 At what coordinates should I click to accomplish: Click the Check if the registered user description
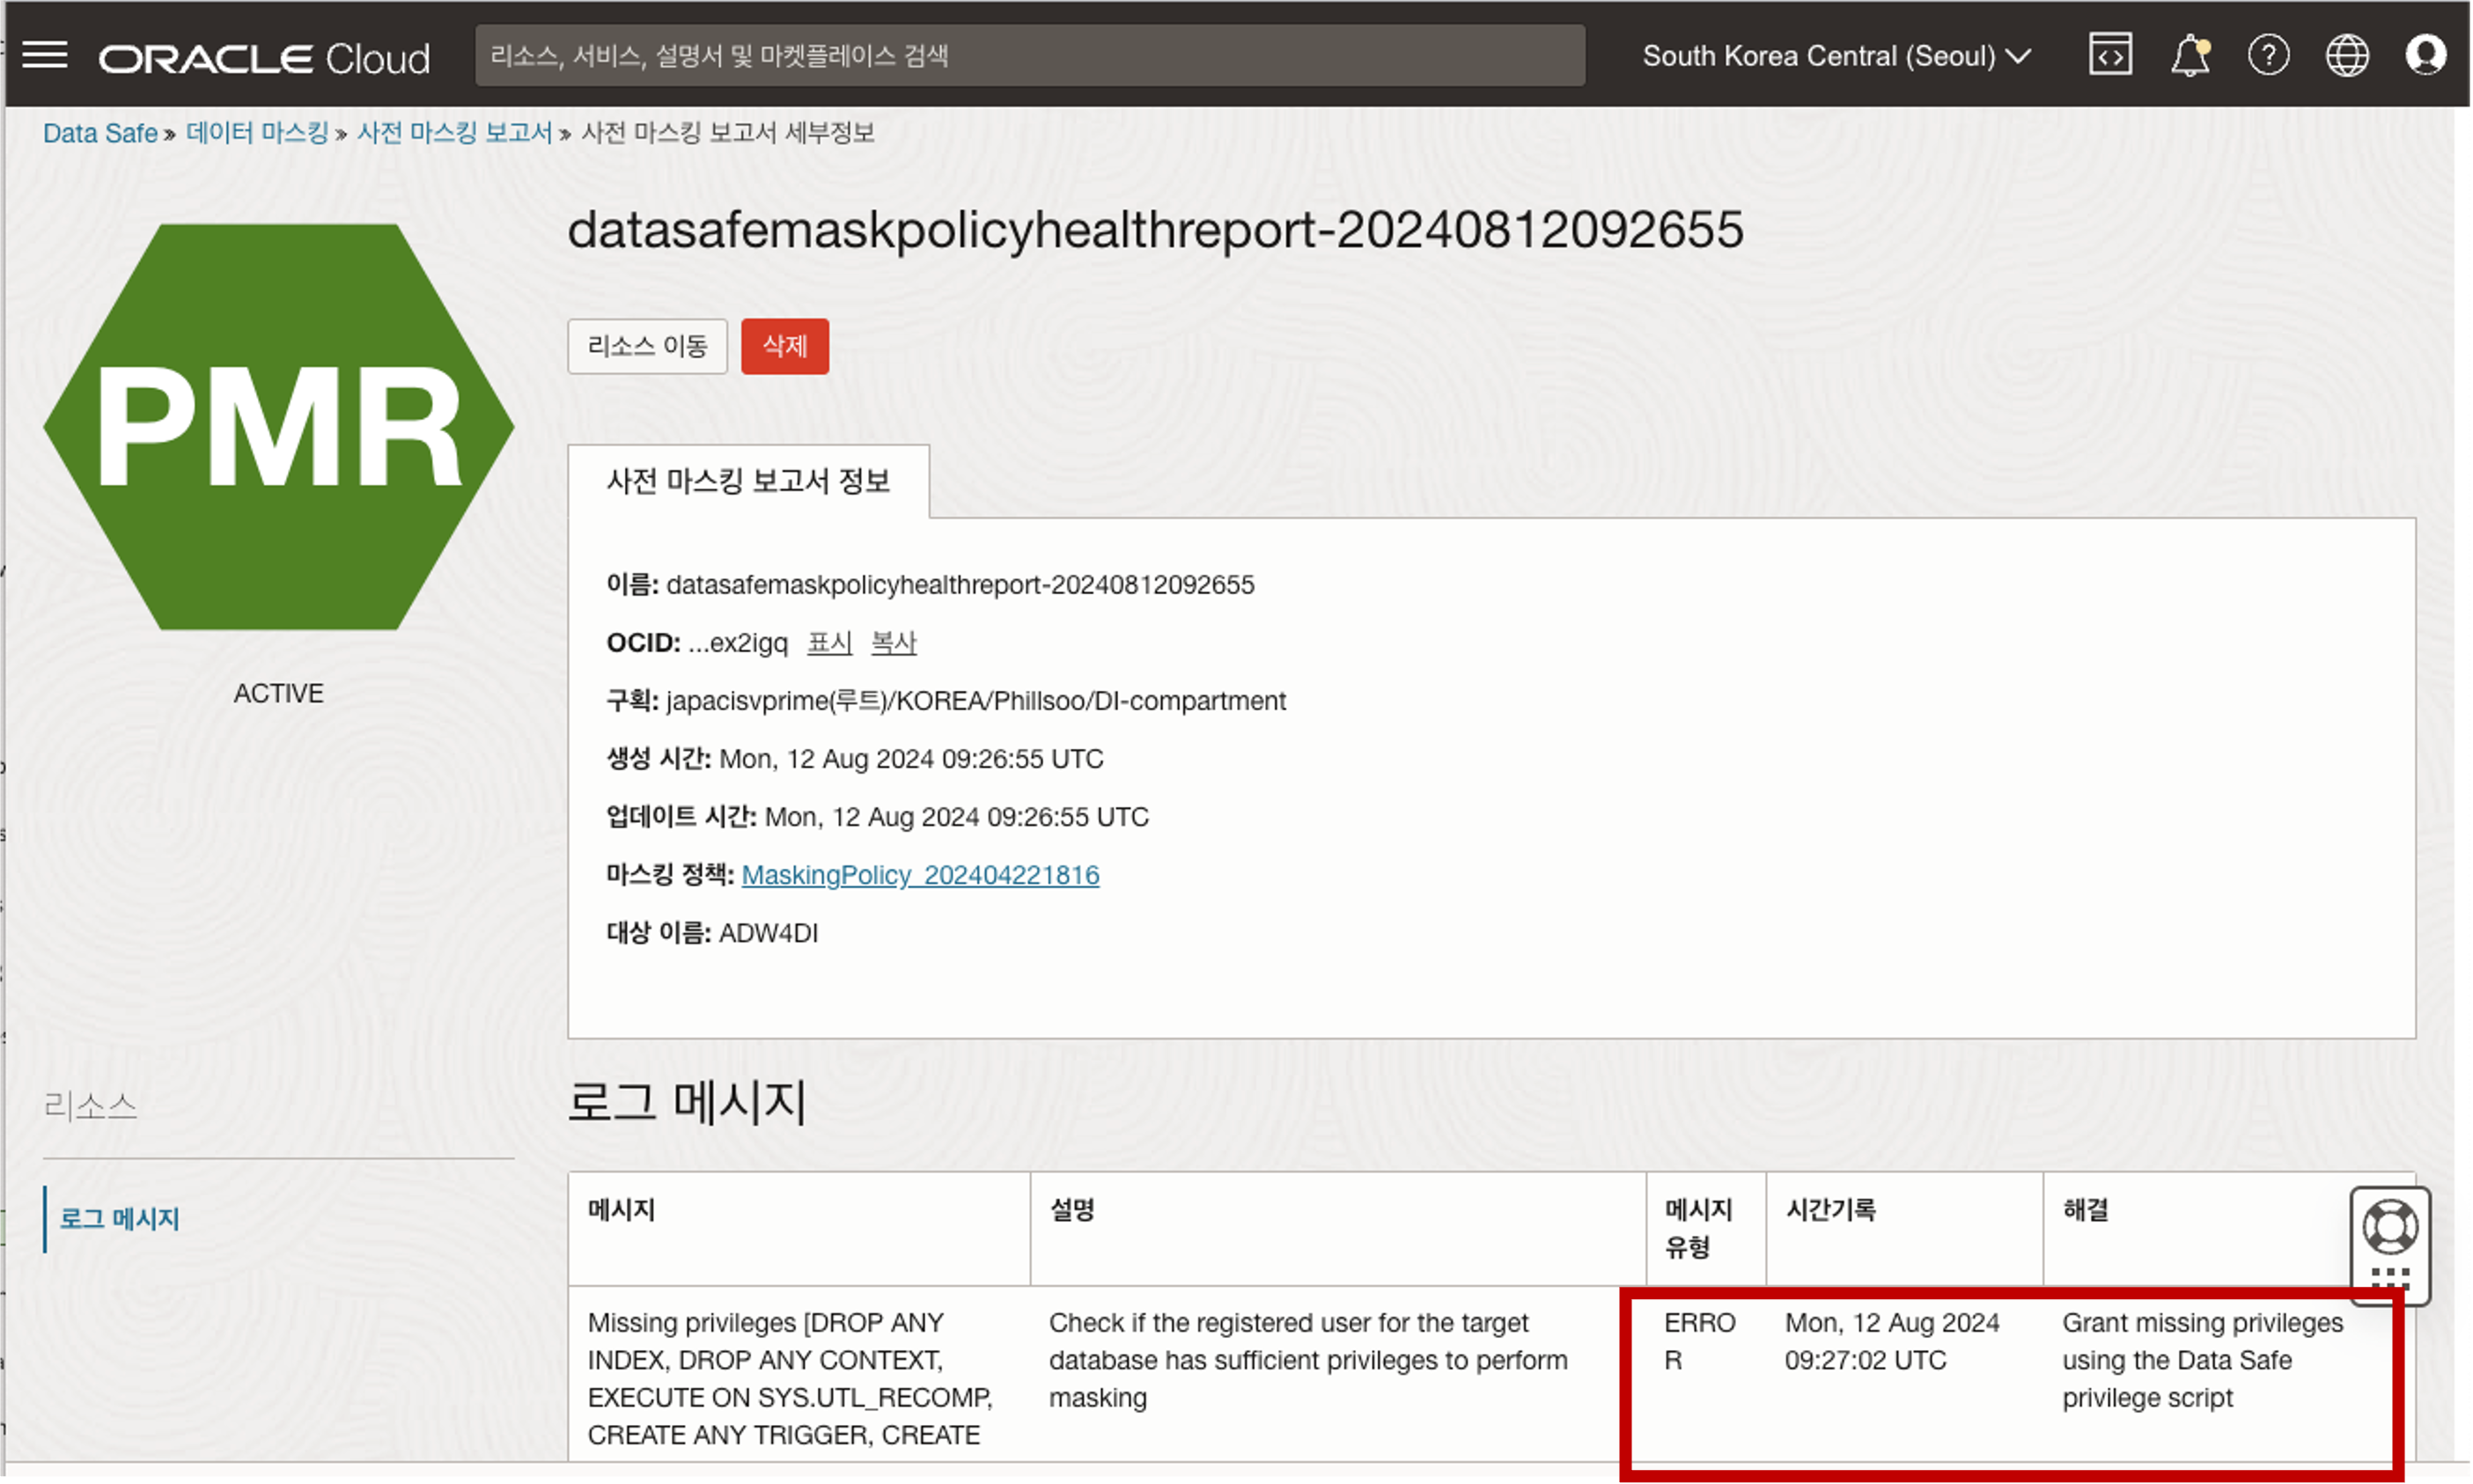[x=1308, y=1360]
